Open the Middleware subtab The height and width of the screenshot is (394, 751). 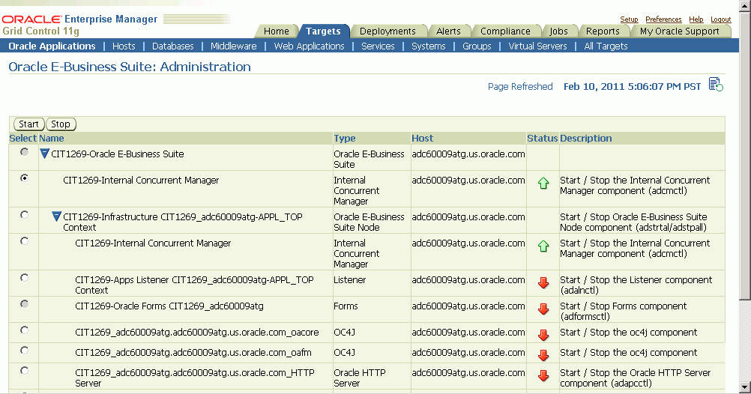(234, 46)
